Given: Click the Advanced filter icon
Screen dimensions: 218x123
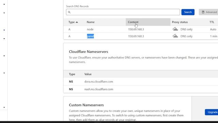Looking at the screenshot, I should (x=203, y=12).
